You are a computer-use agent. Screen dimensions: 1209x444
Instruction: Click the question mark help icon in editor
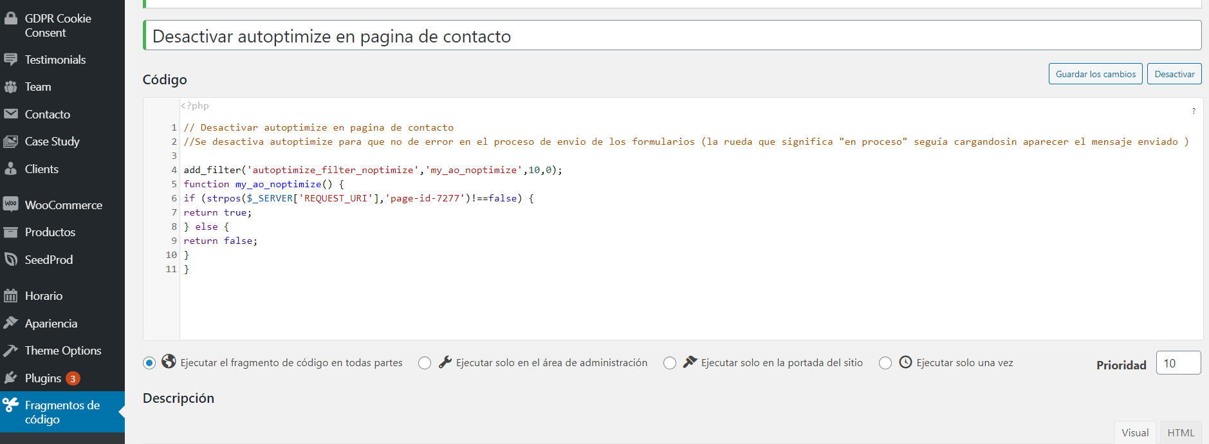[1194, 111]
